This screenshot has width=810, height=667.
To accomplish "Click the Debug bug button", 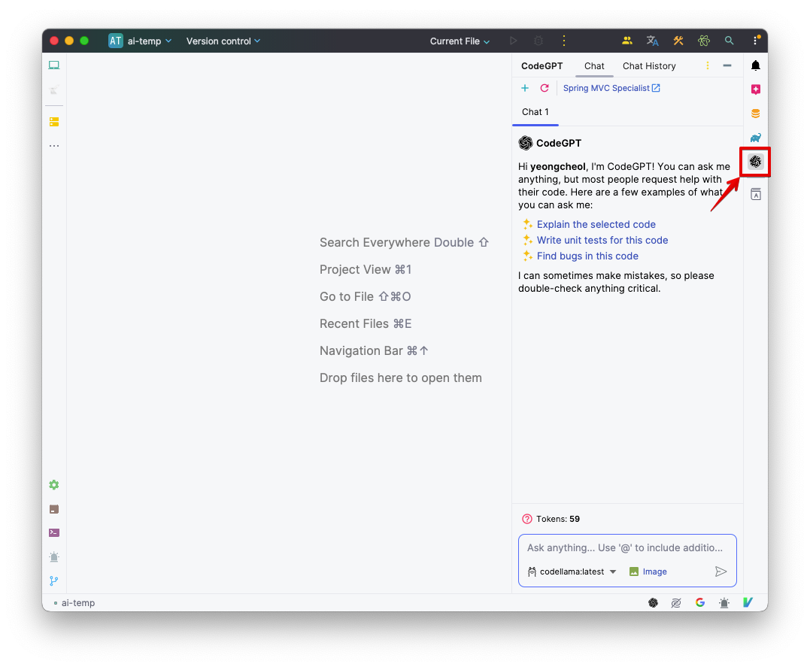I will click(538, 41).
